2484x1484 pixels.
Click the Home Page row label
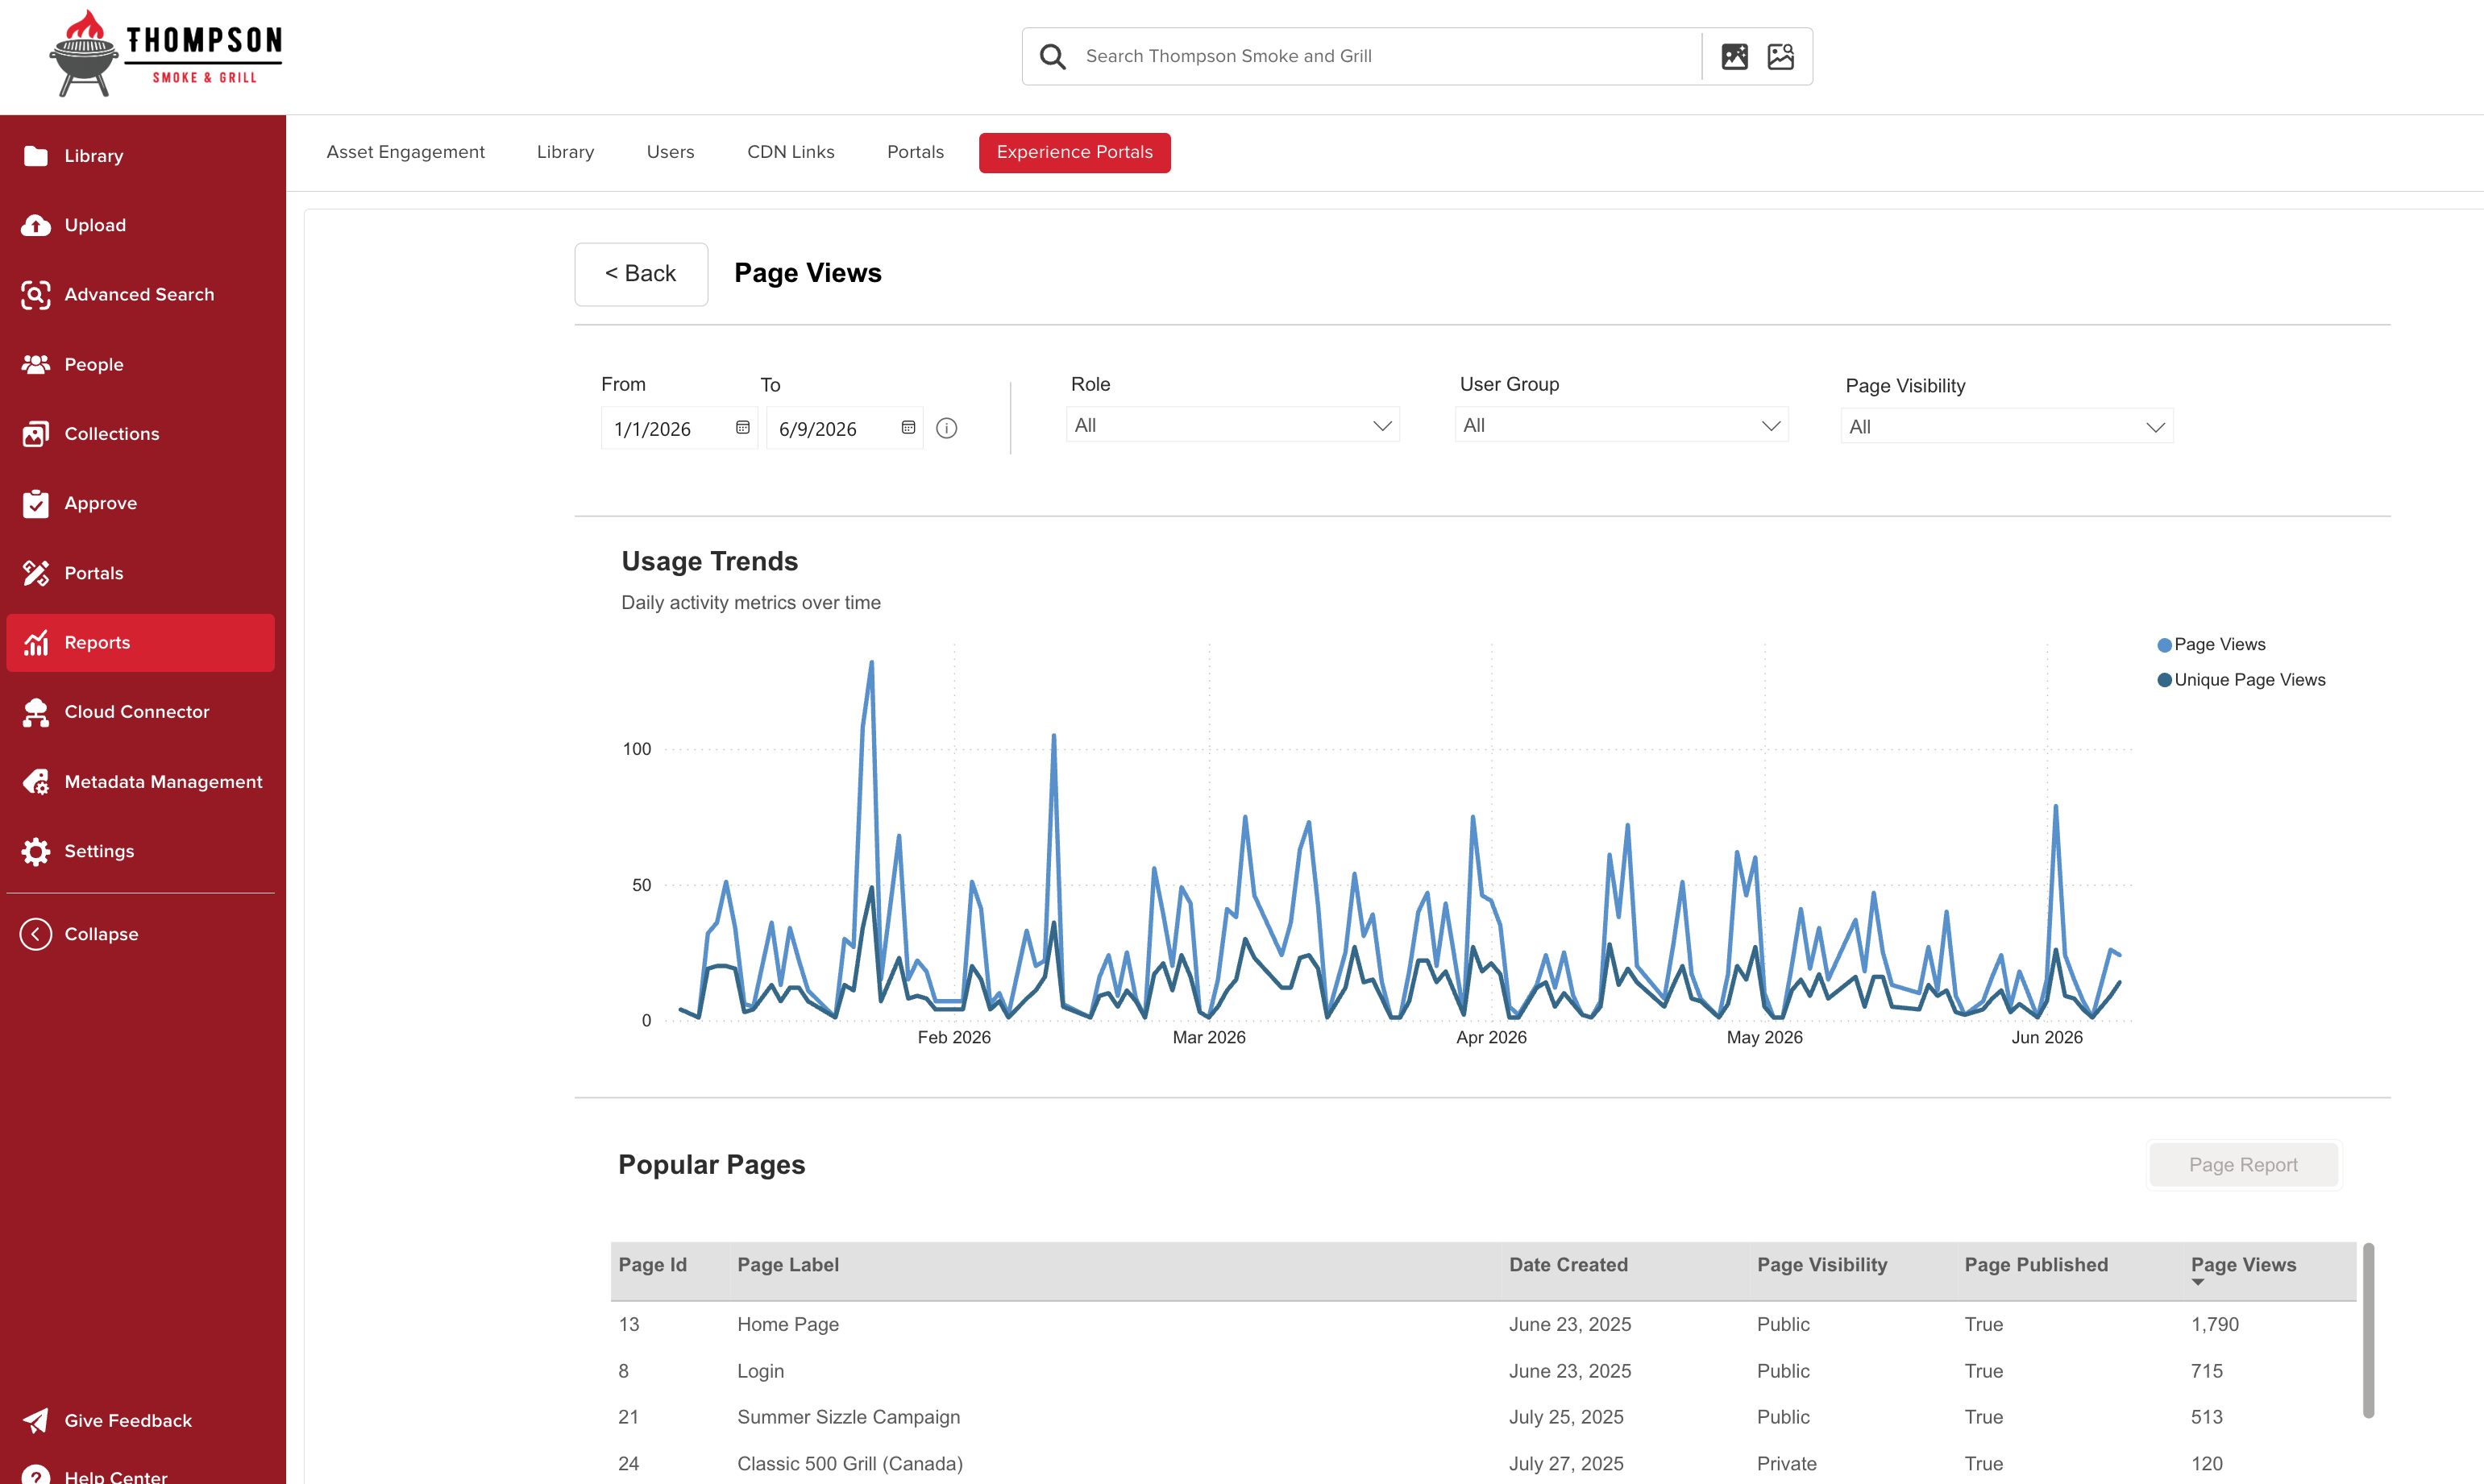point(788,1325)
